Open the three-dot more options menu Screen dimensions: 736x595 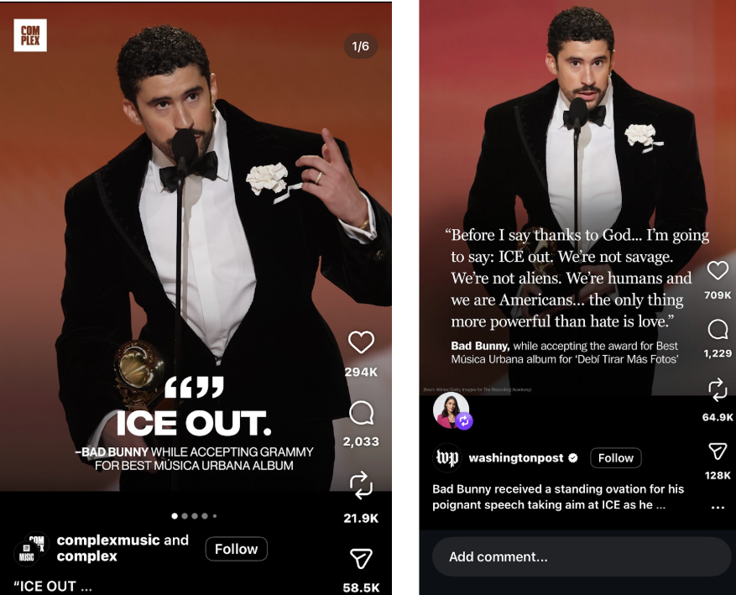pos(718,507)
